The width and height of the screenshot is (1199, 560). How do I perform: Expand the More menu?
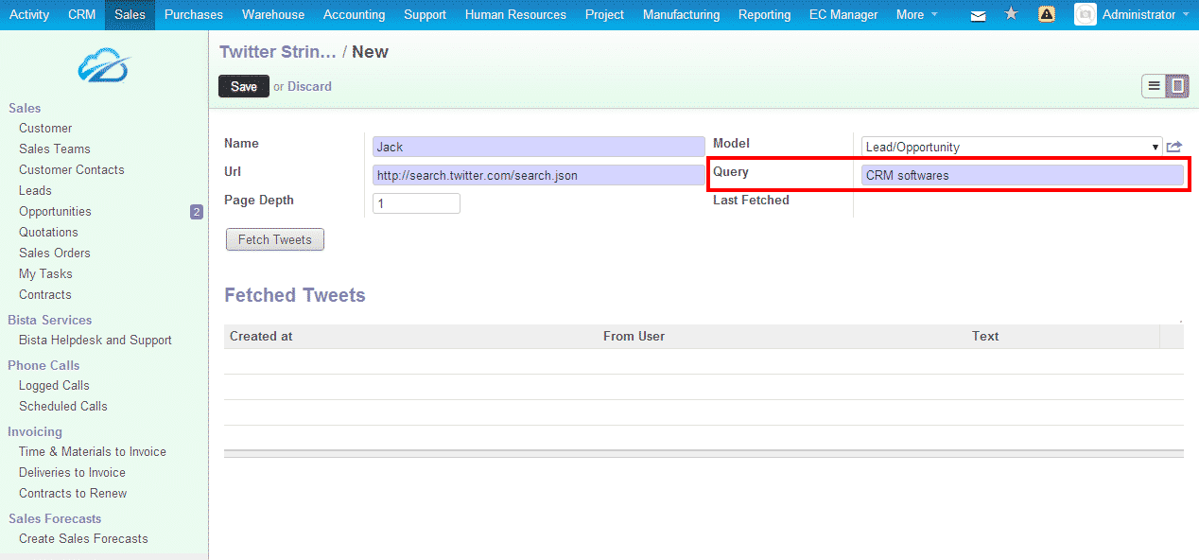point(916,14)
